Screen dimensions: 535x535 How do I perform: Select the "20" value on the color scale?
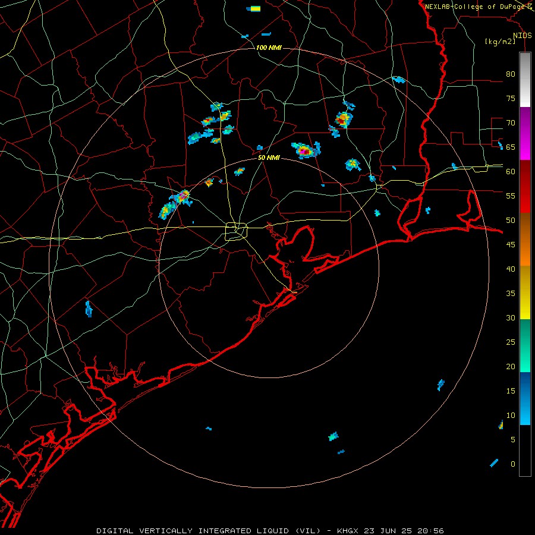click(511, 366)
